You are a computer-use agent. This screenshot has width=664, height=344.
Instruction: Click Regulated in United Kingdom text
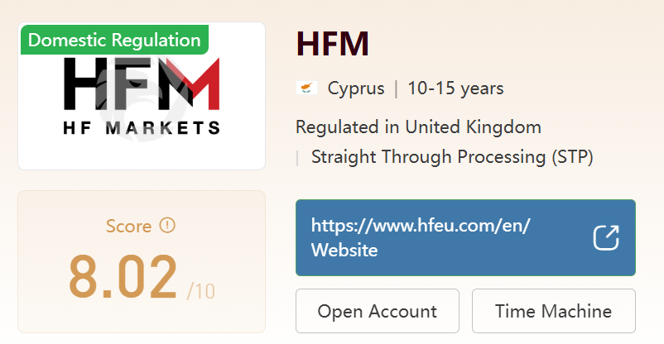[418, 127]
